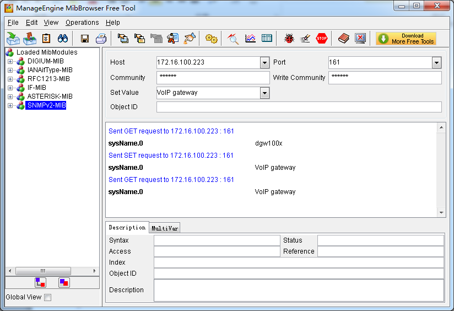Select SNMPv2-MIB module in tree
The height and width of the screenshot is (311, 454).
(x=46, y=105)
